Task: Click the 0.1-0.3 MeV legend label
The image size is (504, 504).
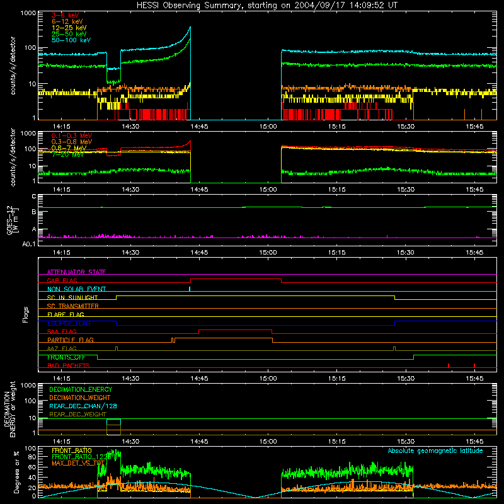Action: tap(72, 135)
